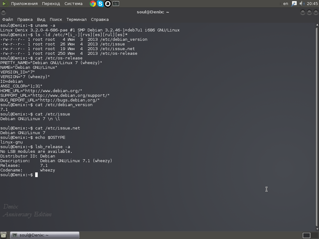
Task: Click the text 'PRETTY_NAME="Debian GNU/Linux 7 (wheezy)"'
Action: click(51, 63)
